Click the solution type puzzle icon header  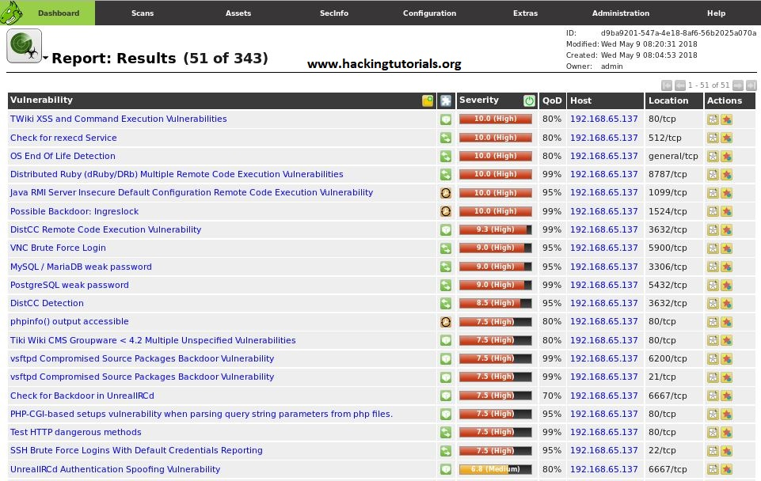click(446, 100)
